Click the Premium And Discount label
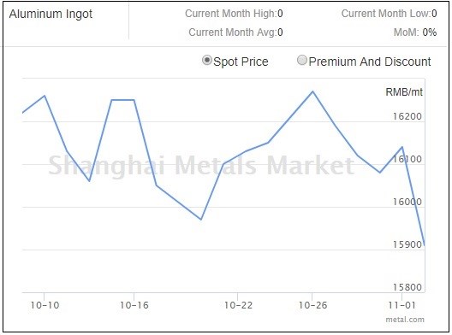Viewport: 452px width, 335px height. click(370, 62)
